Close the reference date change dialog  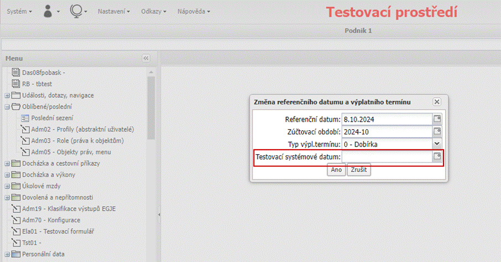[x=436, y=102]
